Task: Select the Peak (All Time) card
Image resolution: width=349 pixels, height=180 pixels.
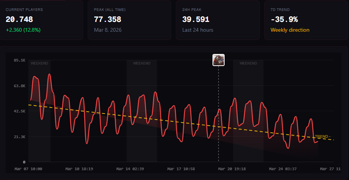Action: pos(129,20)
